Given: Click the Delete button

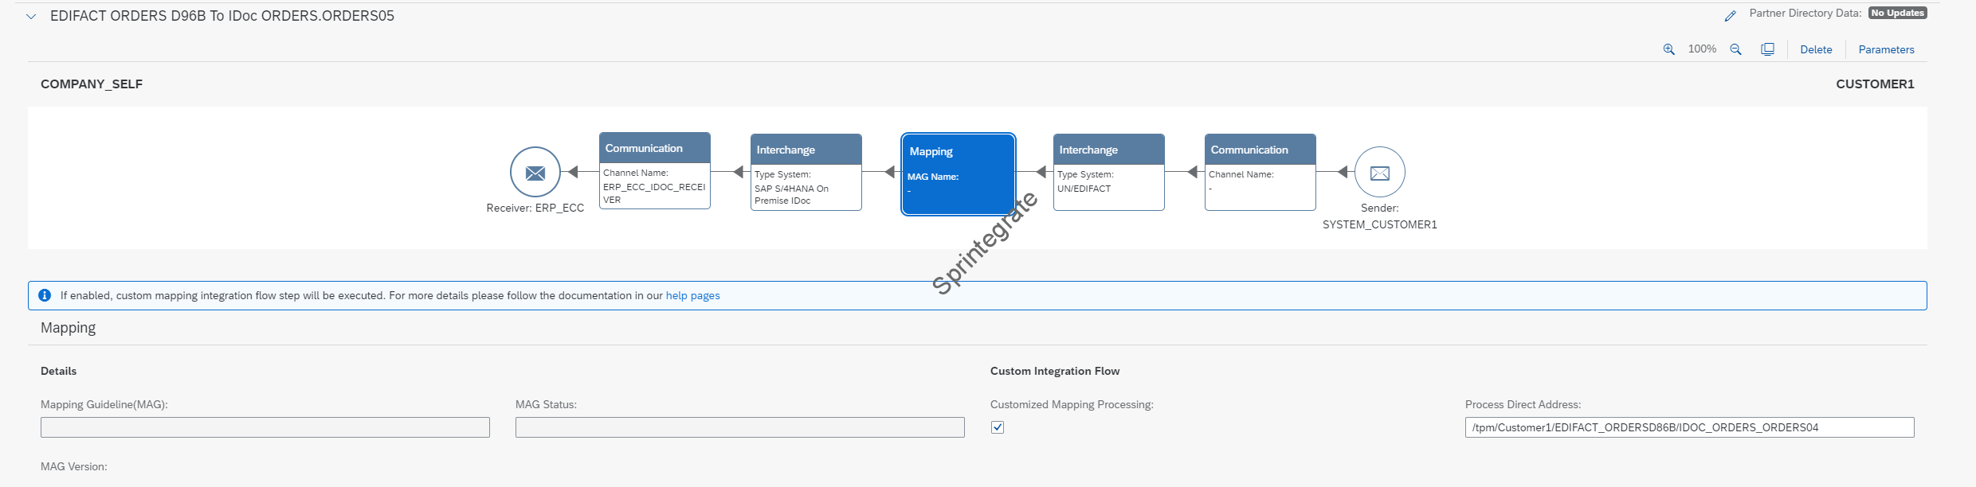Looking at the screenshot, I should 1816,49.
